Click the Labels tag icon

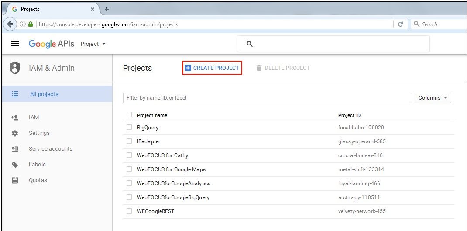pyautogui.click(x=15, y=165)
